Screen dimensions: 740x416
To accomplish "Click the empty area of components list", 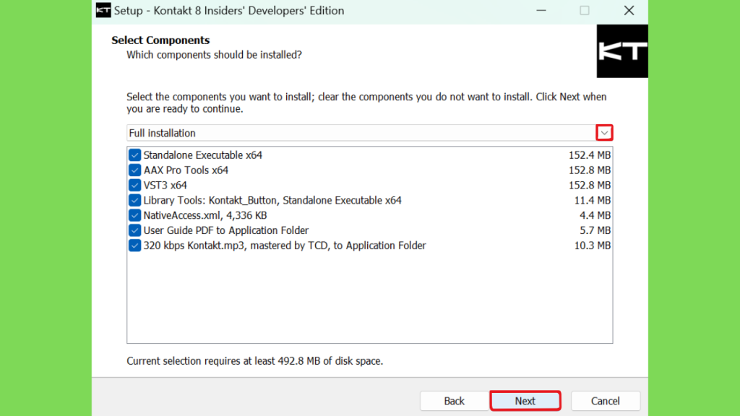I will tap(369, 297).
